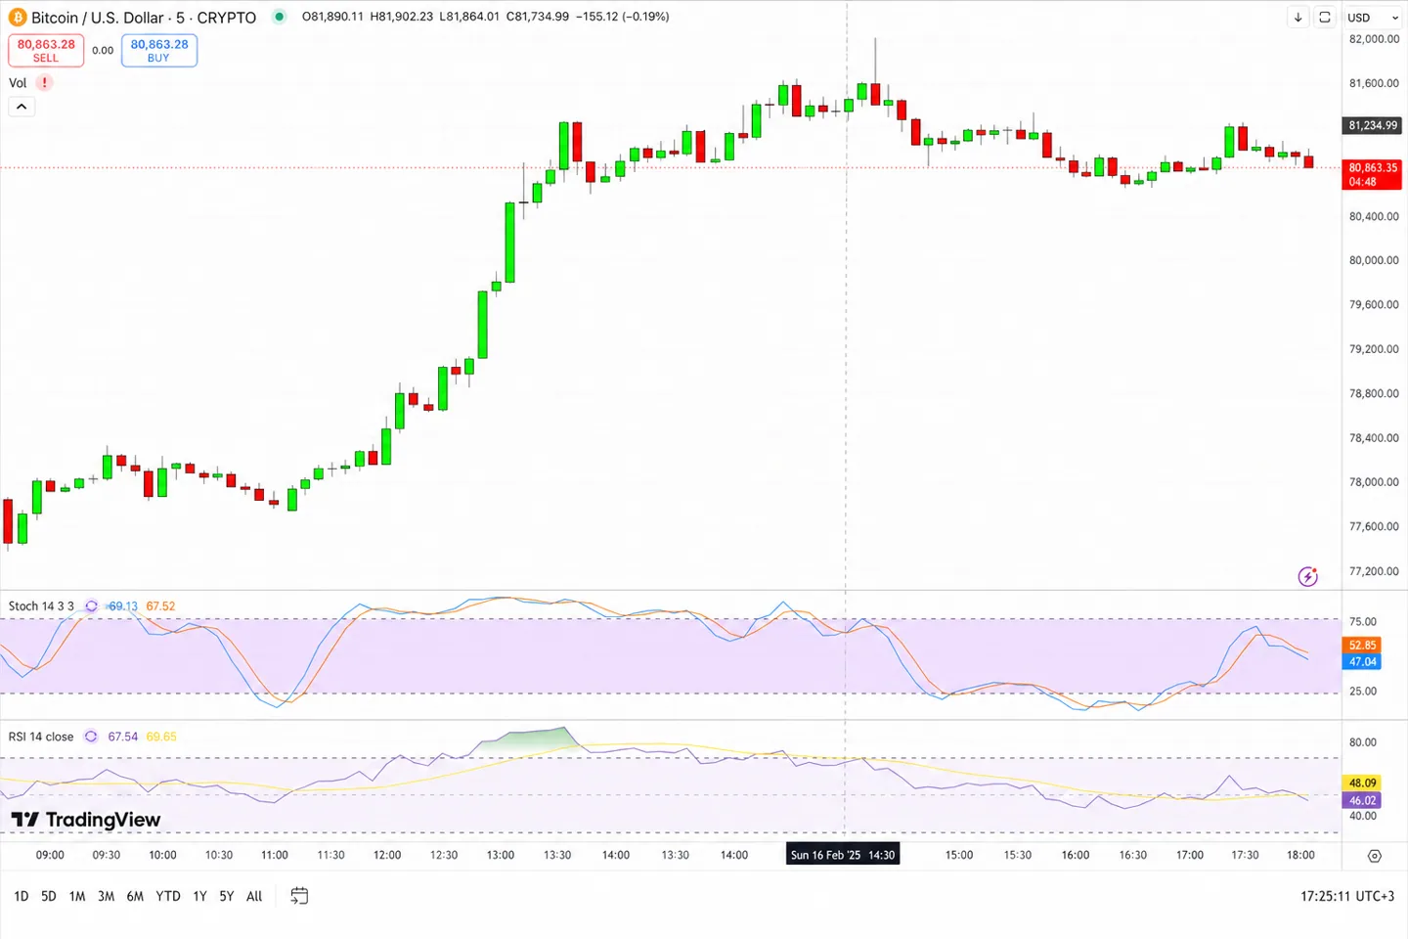1408x939 pixels.
Task: Select the All time range
Action: (254, 896)
